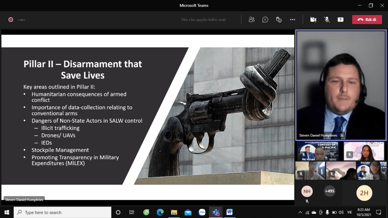
Task: Click the icon beside Steven Daniel Humphries' name
Action: 342,135
